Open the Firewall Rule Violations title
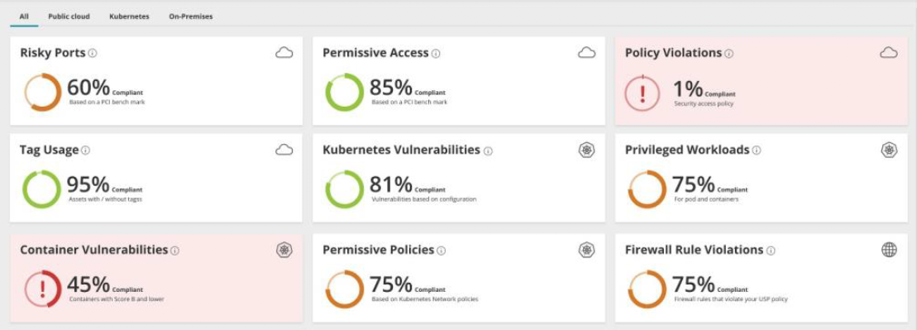This screenshot has height=330, width=917. tap(695, 250)
